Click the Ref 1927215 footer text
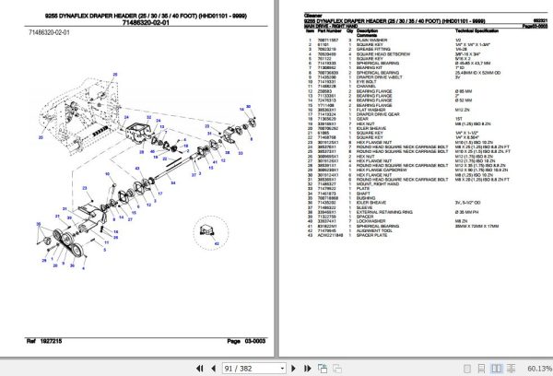The width and height of the screenshot is (553, 376). tap(44, 341)
